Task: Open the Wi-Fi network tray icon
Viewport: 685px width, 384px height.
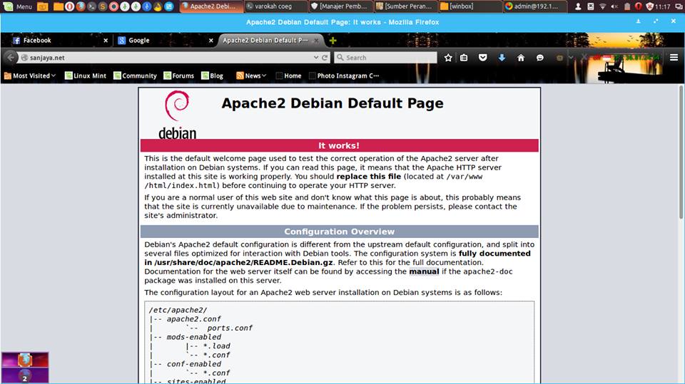Action: (603, 6)
